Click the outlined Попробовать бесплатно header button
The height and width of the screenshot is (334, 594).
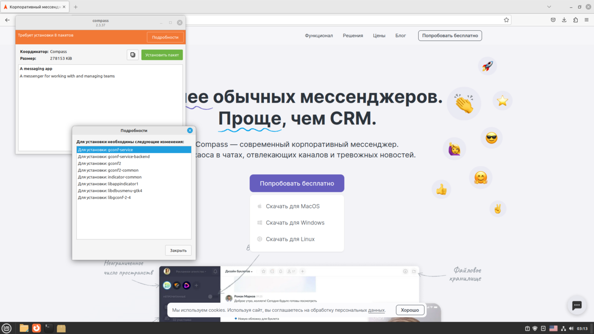(450, 36)
